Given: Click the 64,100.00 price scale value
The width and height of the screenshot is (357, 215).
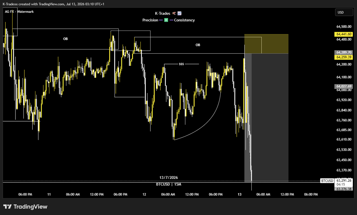Looking at the screenshot, I should click(x=344, y=77).
